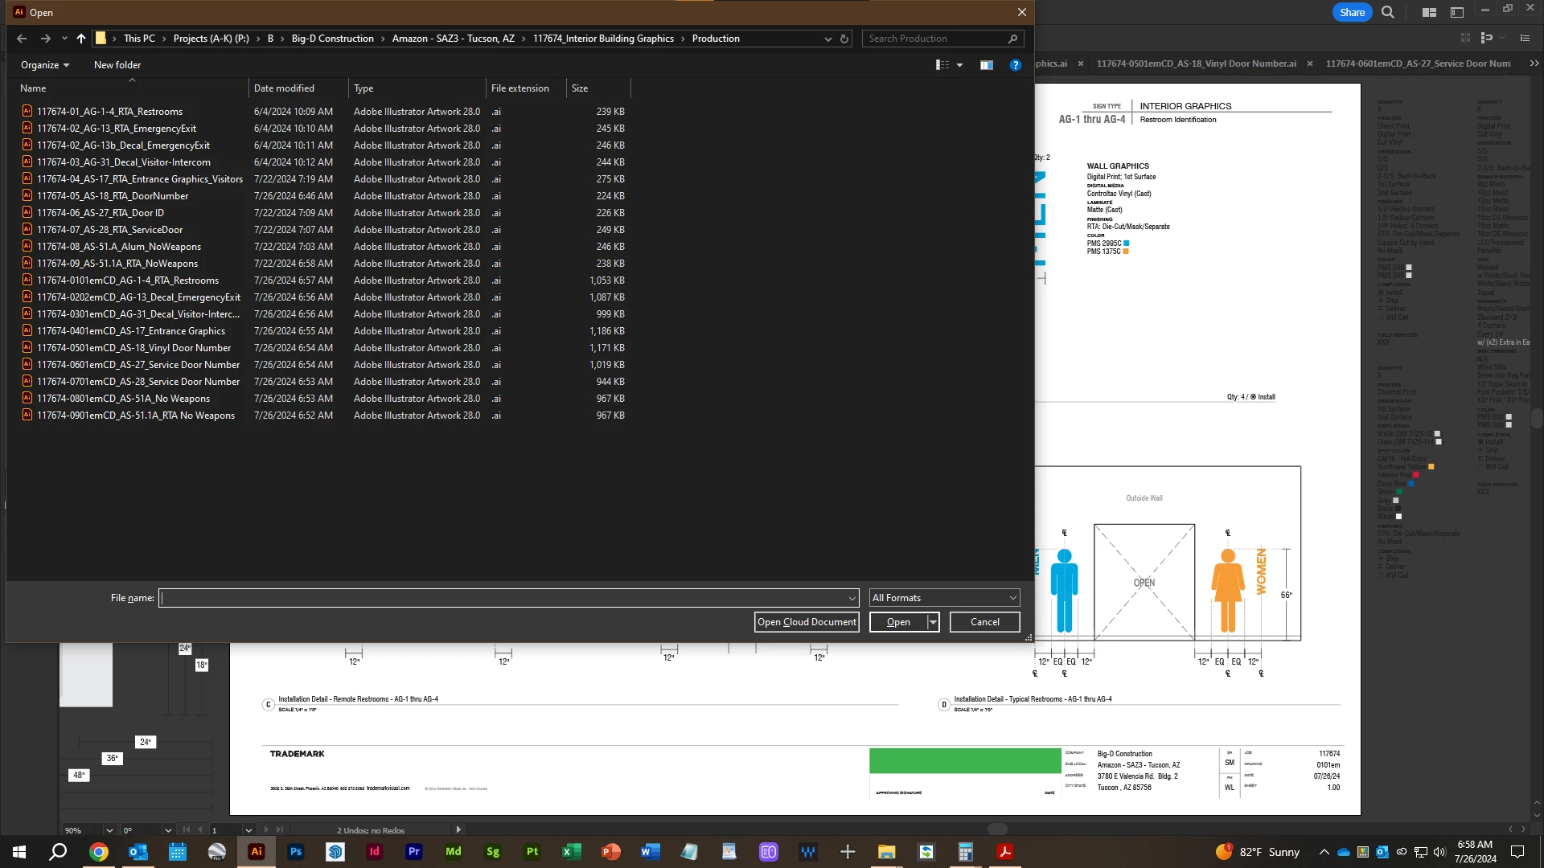Open the view options dropdown arrow
This screenshot has height=868, width=1544.
(x=959, y=65)
